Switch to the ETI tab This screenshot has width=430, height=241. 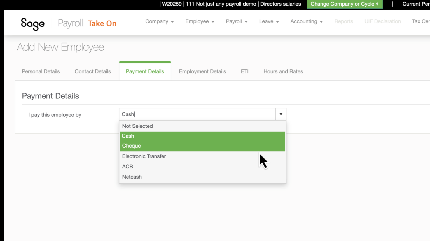tap(244, 71)
